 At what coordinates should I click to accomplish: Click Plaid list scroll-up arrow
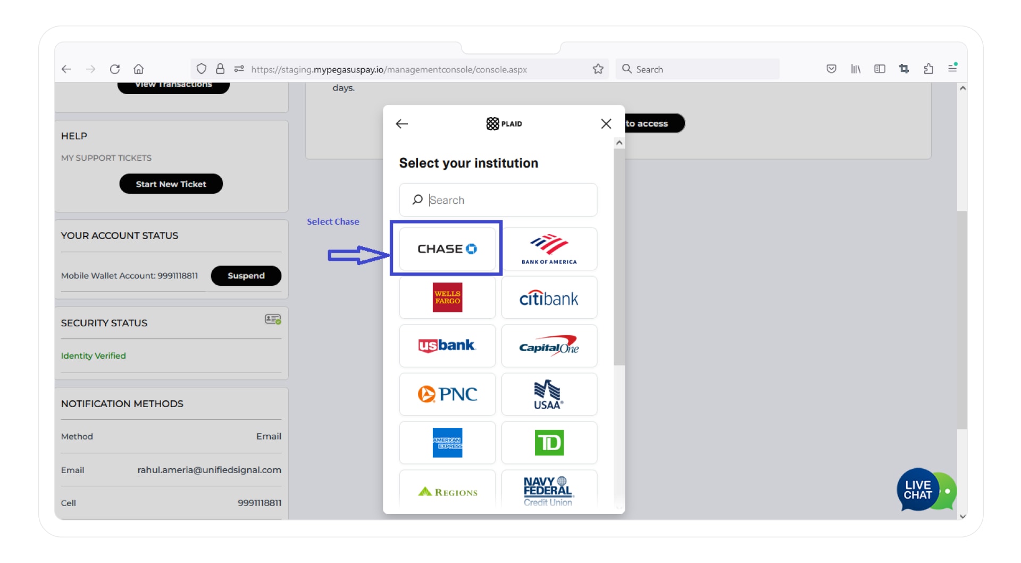[x=619, y=143]
